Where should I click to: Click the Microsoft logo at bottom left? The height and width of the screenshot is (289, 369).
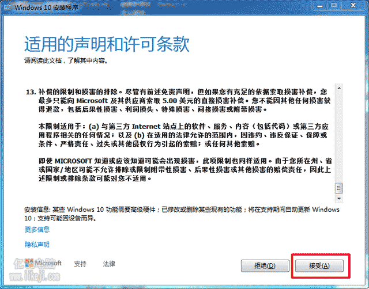pyautogui.click(x=43, y=263)
